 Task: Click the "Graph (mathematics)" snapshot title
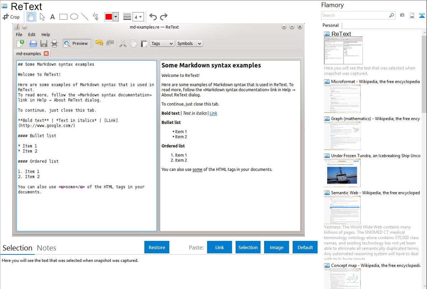pyautogui.click(x=376, y=119)
